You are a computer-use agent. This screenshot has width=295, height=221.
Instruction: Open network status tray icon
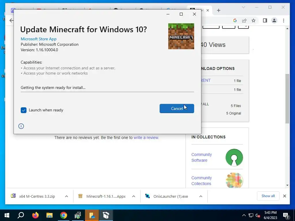coord(251,215)
